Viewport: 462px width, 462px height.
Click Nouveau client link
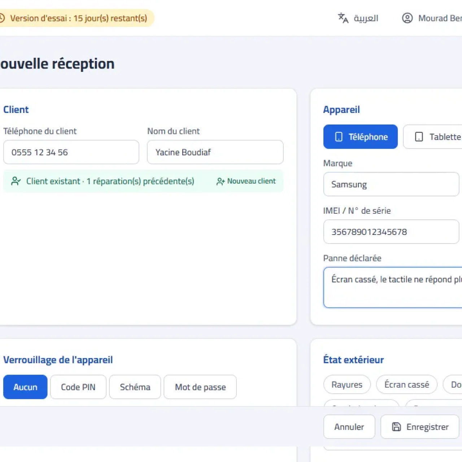(x=246, y=181)
